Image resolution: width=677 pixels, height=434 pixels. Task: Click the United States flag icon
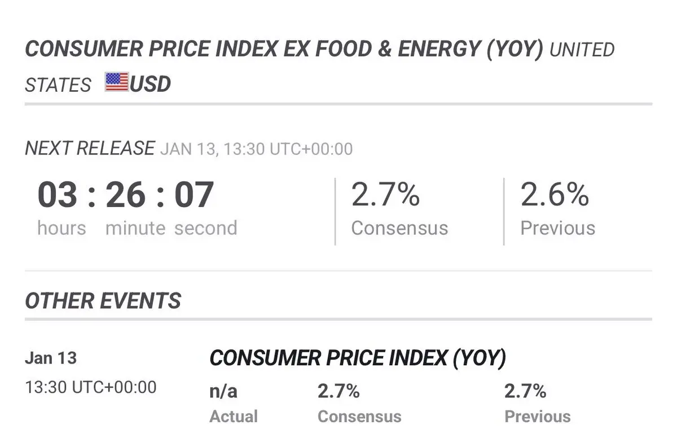click(116, 83)
